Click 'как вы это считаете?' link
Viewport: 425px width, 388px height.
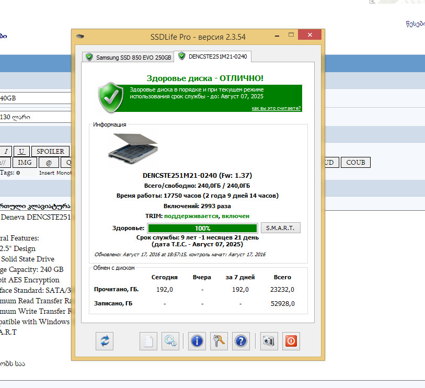pyautogui.click(x=276, y=108)
